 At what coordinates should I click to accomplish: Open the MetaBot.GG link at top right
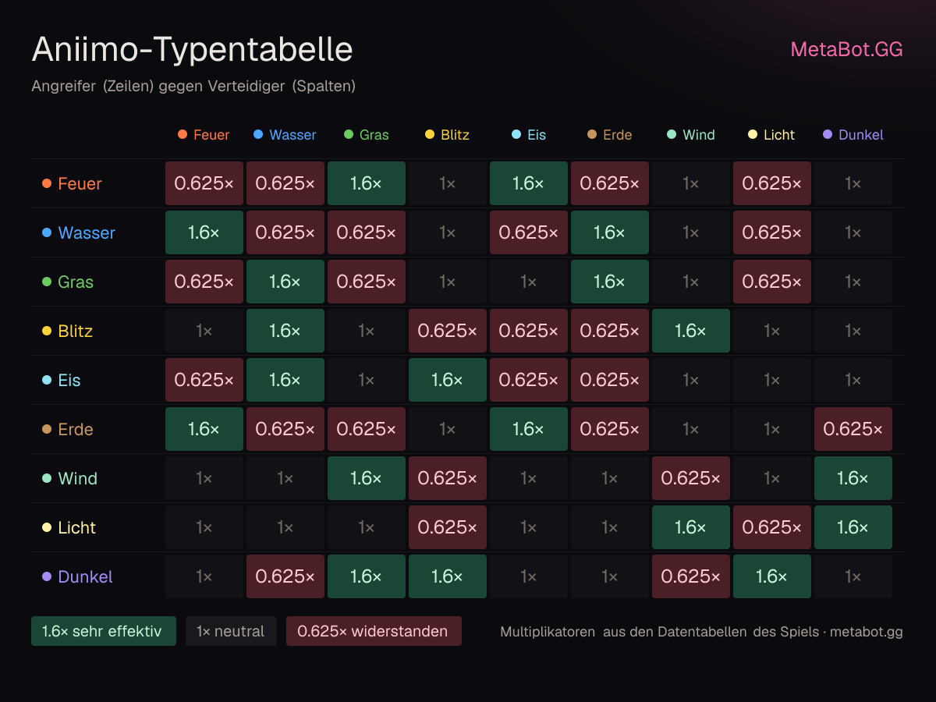(x=846, y=49)
